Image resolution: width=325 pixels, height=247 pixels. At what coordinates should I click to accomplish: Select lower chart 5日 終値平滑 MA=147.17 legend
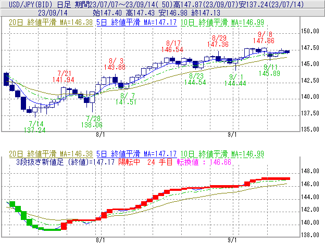[136, 154]
